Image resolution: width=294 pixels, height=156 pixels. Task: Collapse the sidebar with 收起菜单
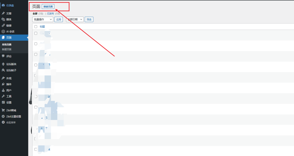[11, 122]
